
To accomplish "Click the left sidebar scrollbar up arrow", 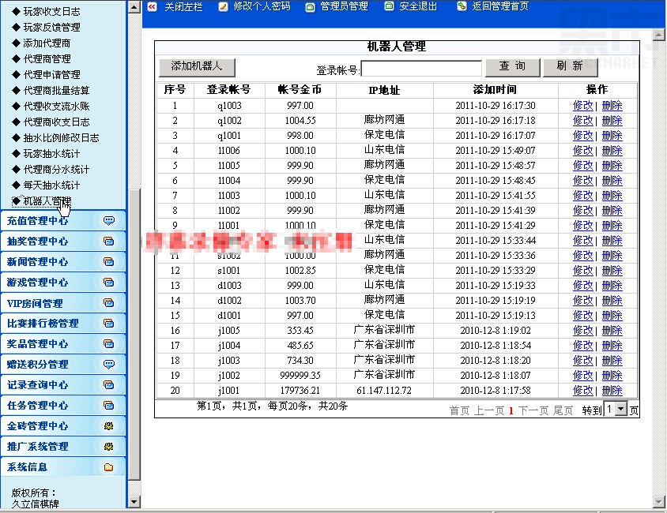I will pos(134,7).
